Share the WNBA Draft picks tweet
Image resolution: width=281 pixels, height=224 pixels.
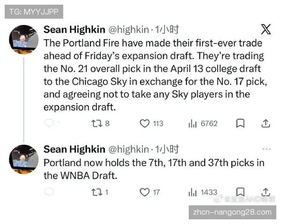point(266,191)
